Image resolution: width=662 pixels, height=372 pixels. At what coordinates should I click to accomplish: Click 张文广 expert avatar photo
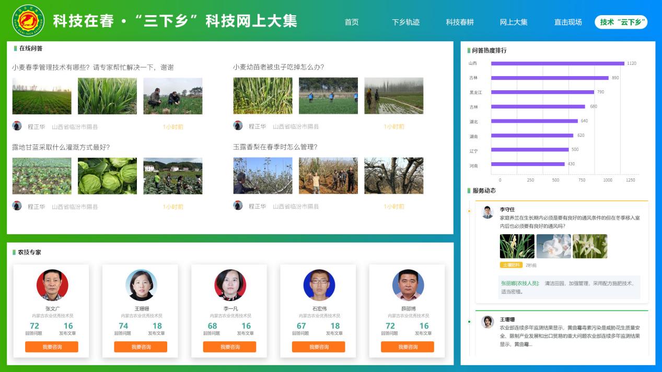tap(52, 285)
